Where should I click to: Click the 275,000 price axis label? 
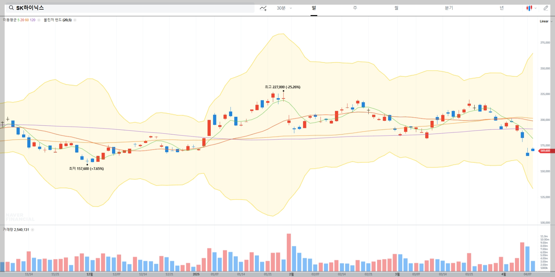545,43
